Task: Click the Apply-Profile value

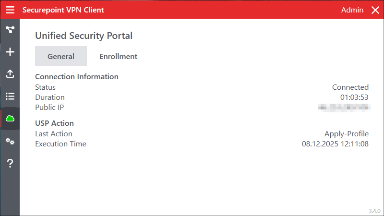Action: (x=347, y=134)
